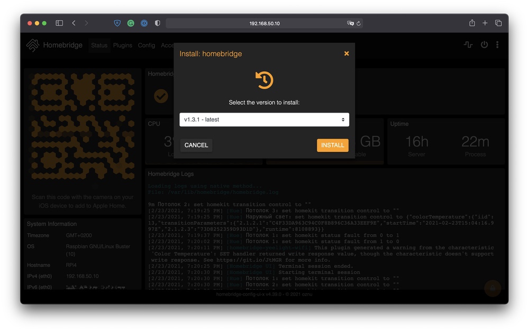Image resolution: width=529 pixels, height=331 pixels.
Task: Click the INSTALL button
Action: [x=332, y=145]
